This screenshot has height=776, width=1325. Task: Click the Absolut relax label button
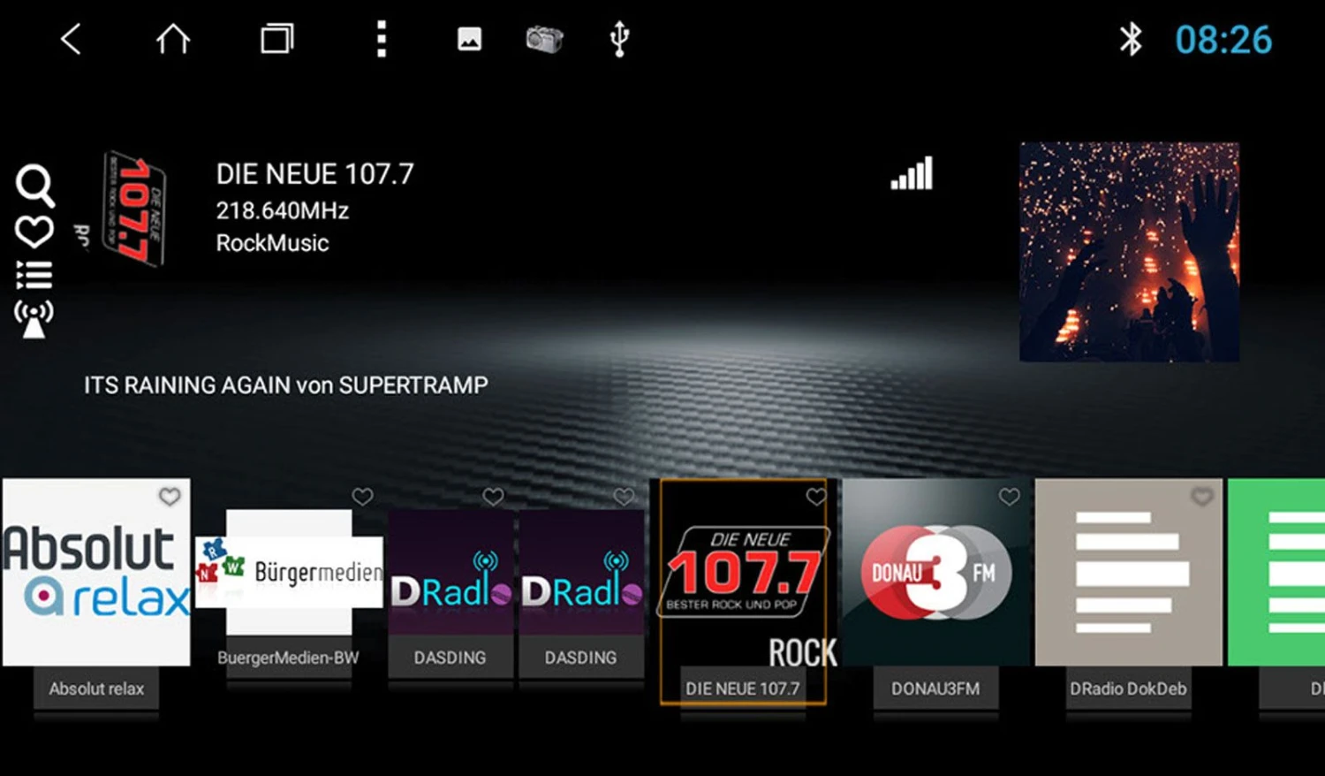(96, 689)
